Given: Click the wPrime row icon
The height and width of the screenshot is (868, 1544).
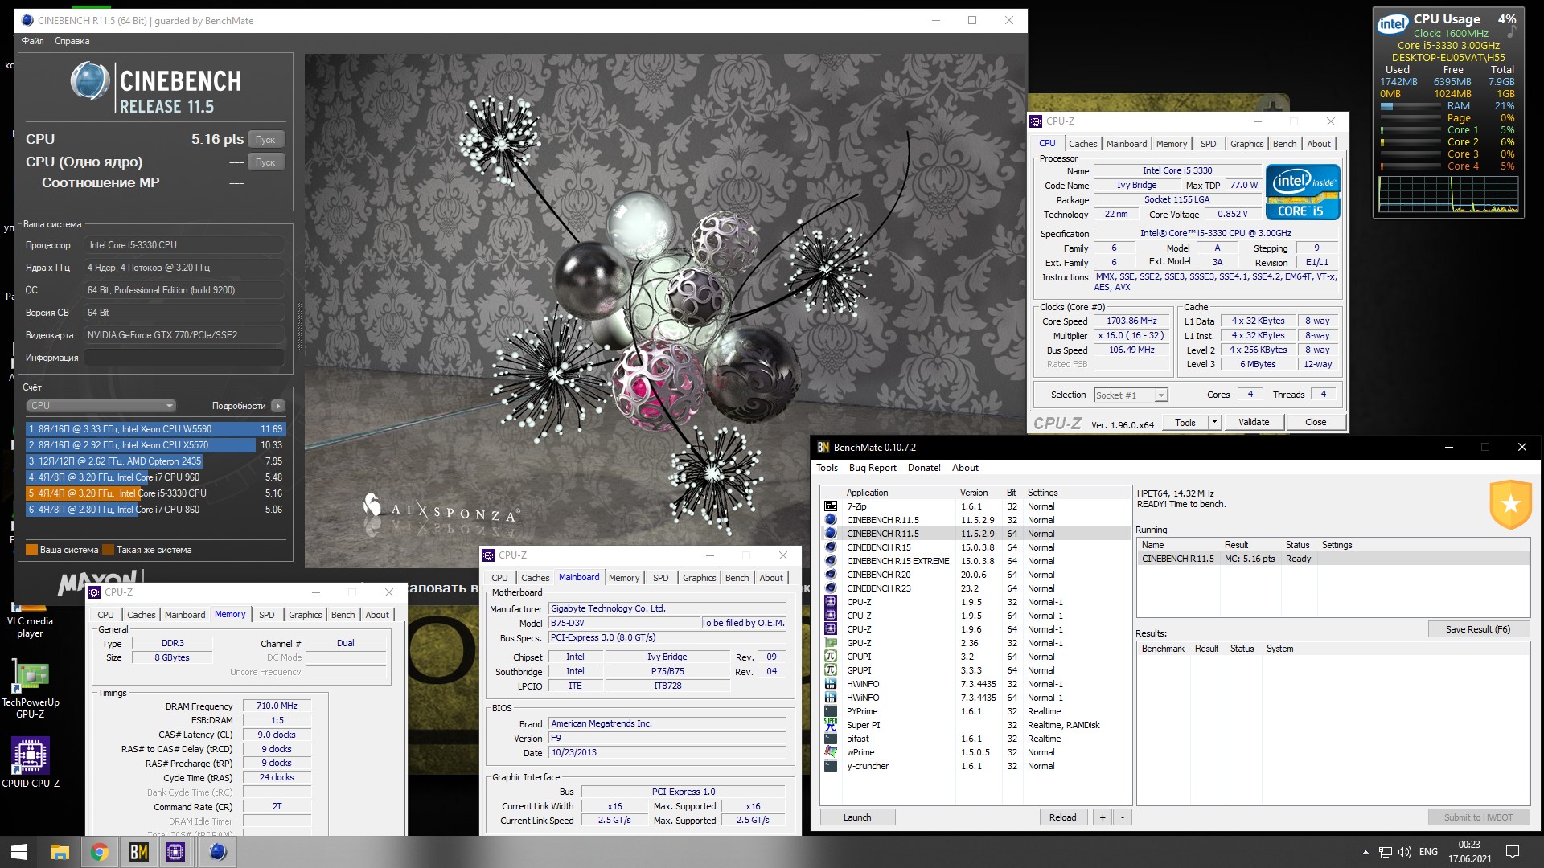Looking at the screenshot, I should click(x=831, y=752).
